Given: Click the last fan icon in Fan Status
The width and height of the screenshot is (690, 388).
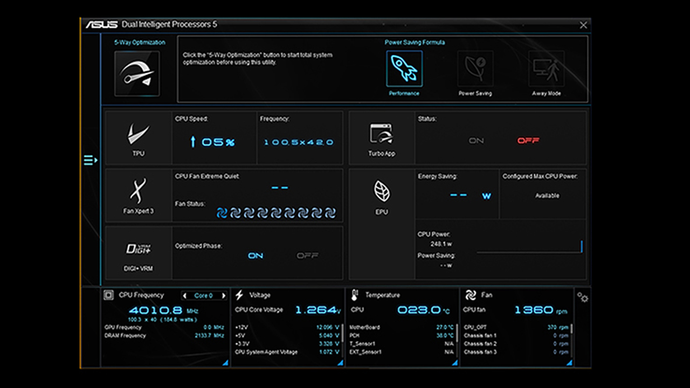Looking at the screenshot, I should [330, 212].
